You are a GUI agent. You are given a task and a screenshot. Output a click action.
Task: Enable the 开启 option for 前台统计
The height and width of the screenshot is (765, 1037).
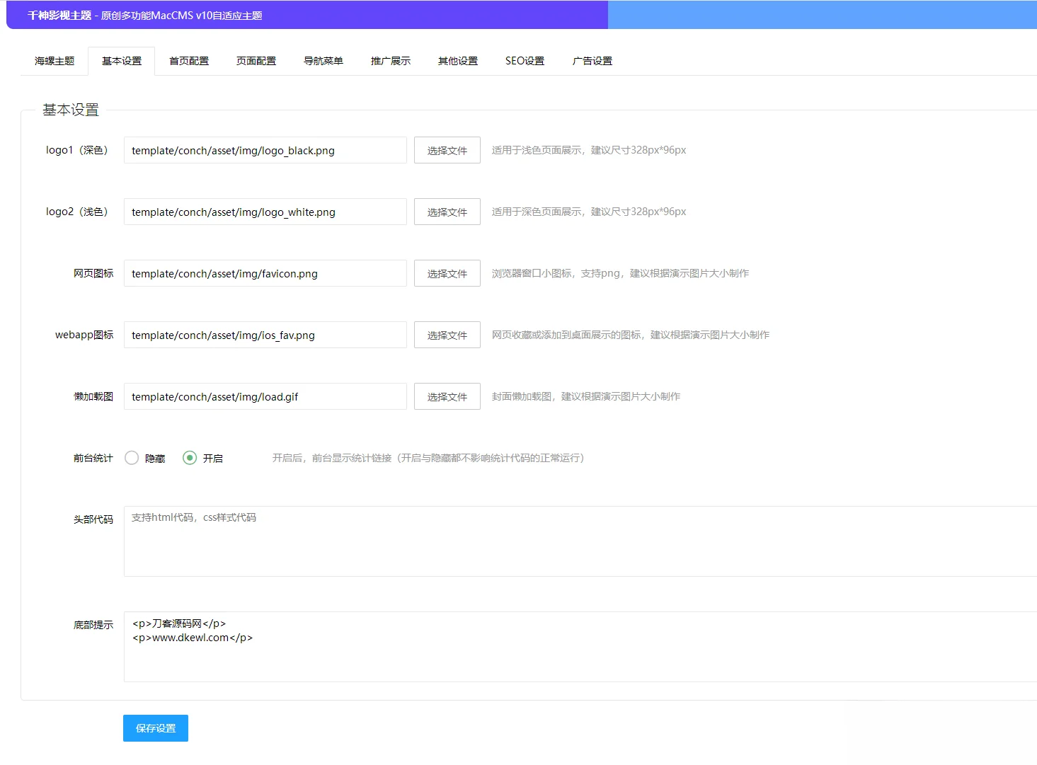189,458
